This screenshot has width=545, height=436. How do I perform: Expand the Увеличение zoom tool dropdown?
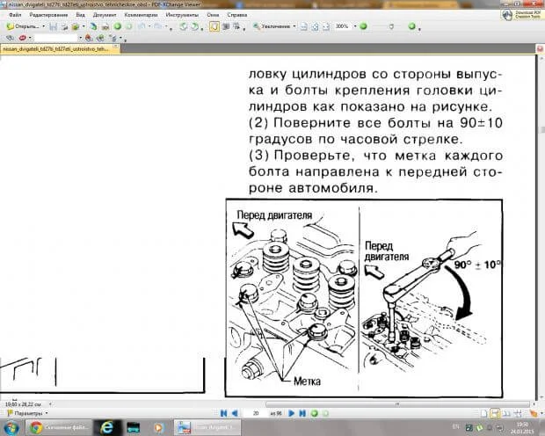(x=294, y=26)
